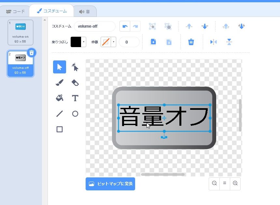The height and width of the screenshot is (205, 280).
Task: Select the Line tool
Action: pyautogui.click(x=60, y=114)
